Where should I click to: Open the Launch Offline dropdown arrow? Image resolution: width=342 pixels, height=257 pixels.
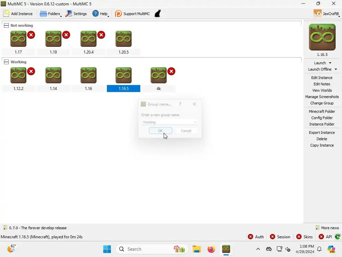click(x=336, y=69)
